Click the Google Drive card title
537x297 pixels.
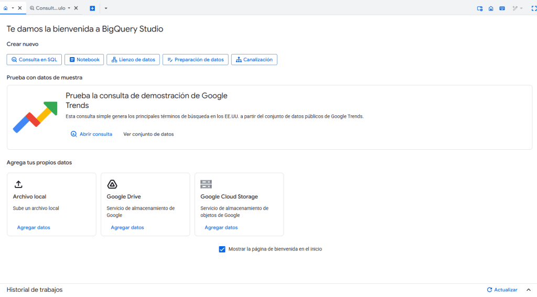pos(124,197)
